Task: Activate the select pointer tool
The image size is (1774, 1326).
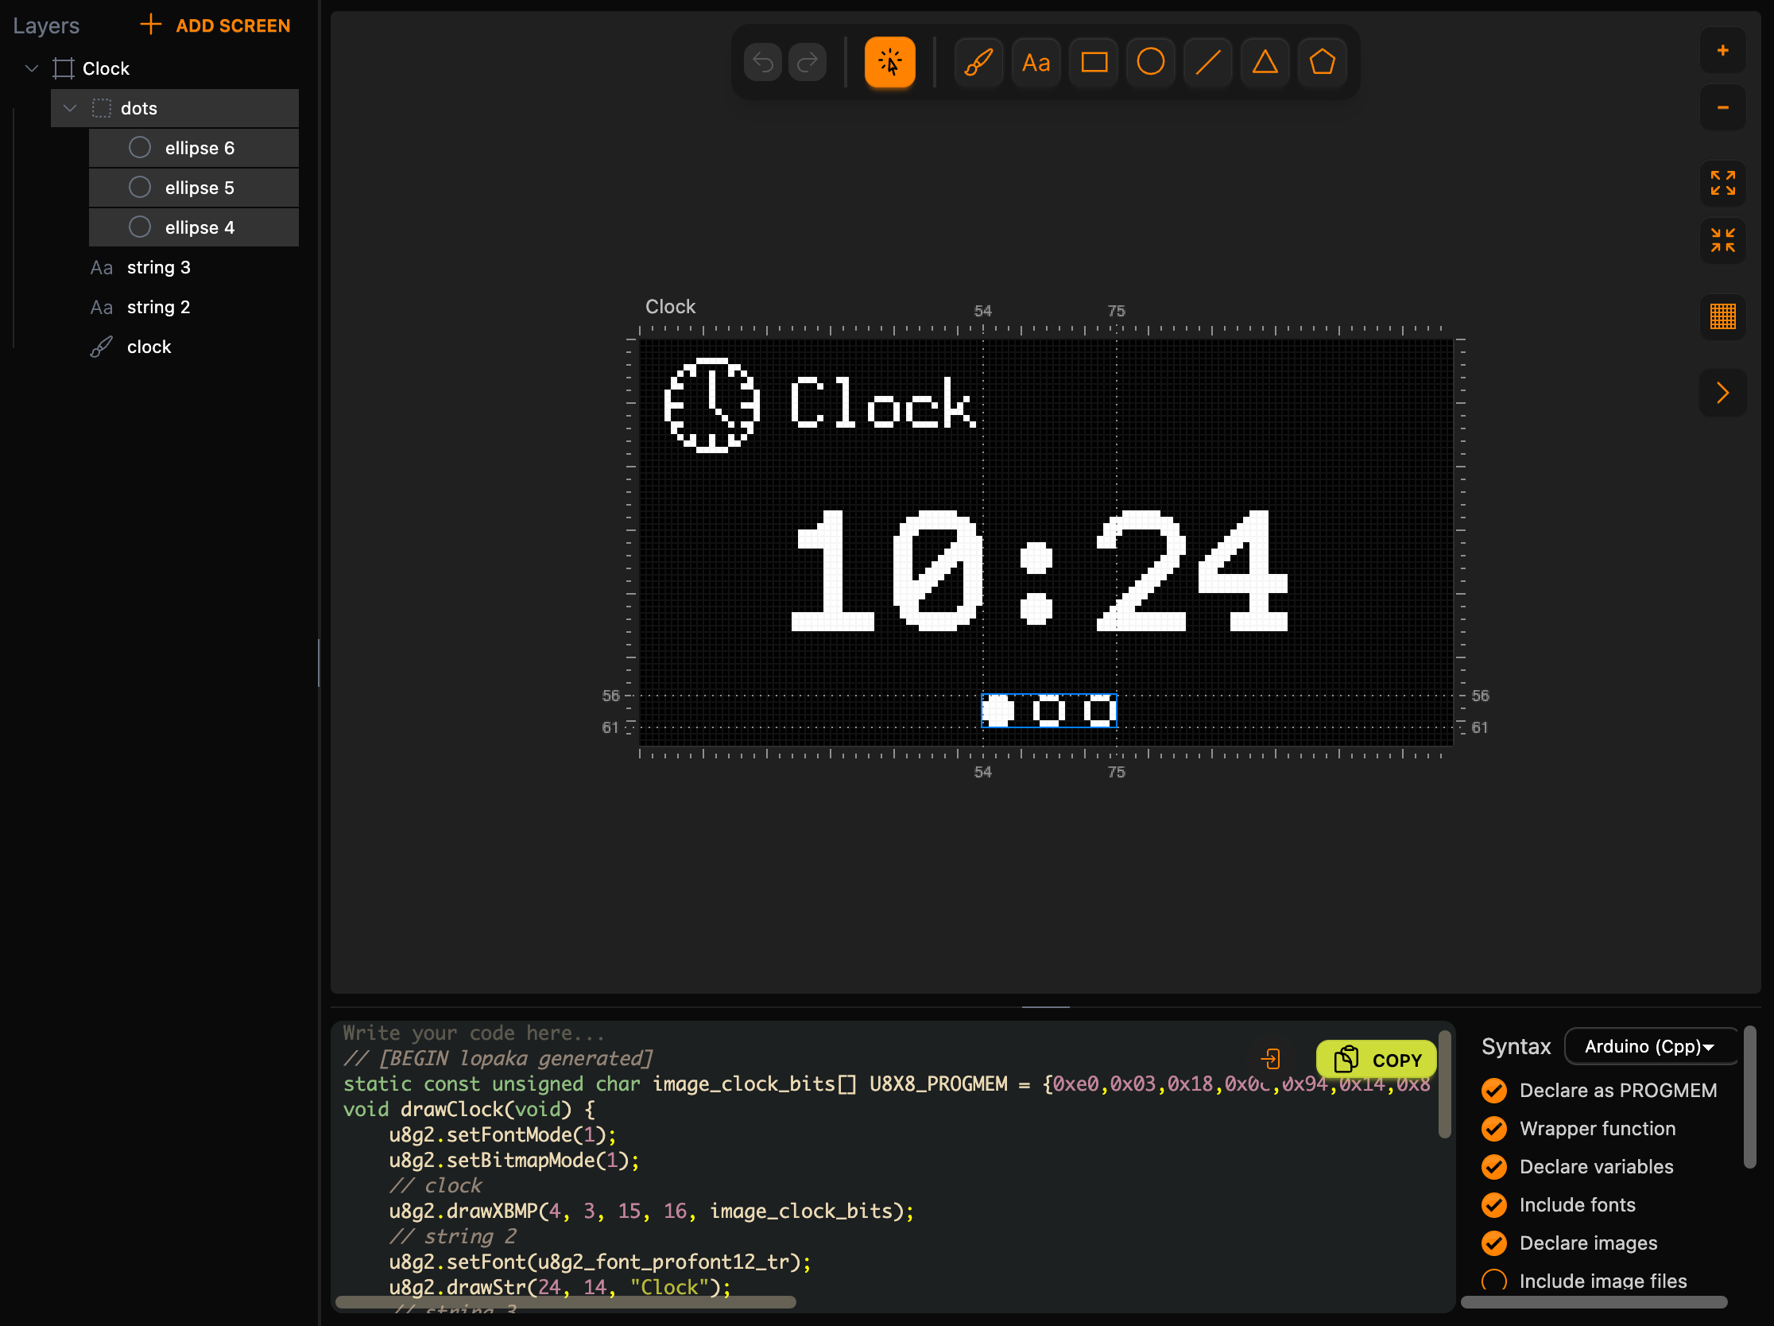Action: pos(889,62)
